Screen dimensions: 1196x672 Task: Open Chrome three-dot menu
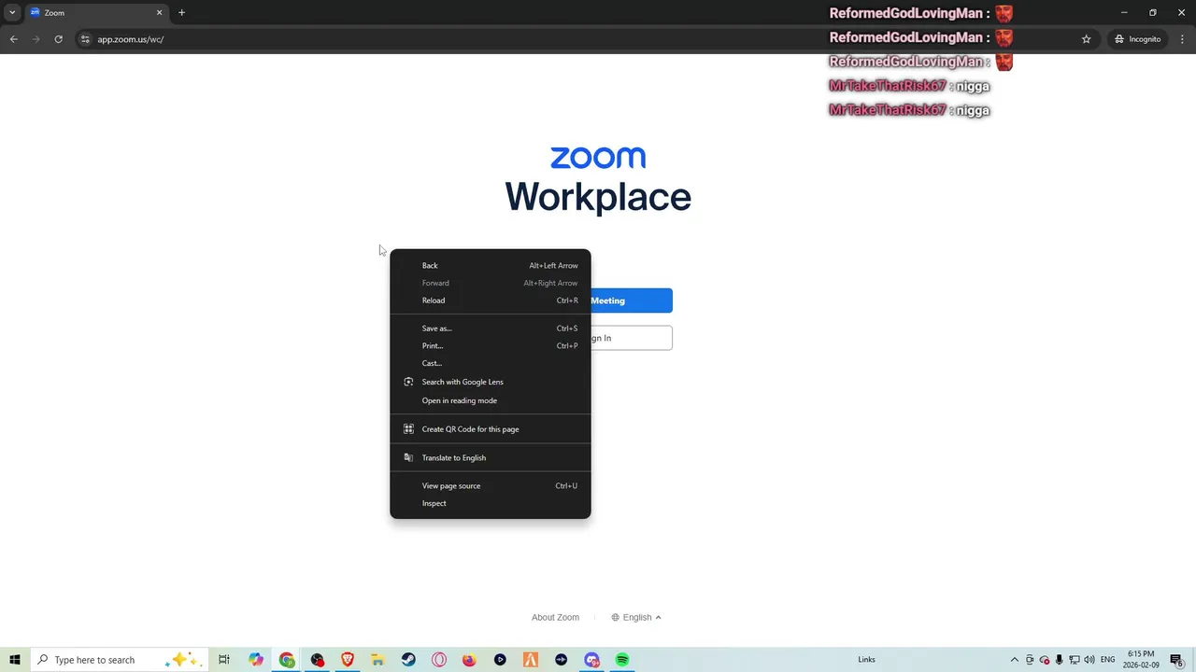(x=1182, y=39)
